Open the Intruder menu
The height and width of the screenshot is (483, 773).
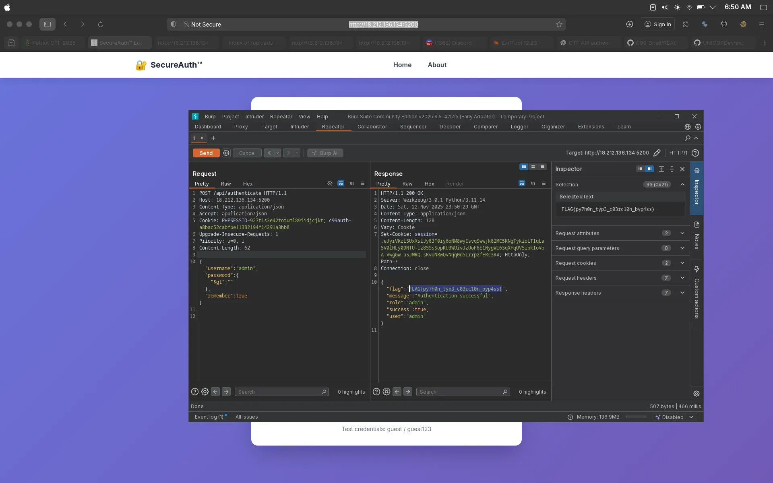[254, 117]
